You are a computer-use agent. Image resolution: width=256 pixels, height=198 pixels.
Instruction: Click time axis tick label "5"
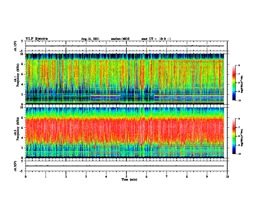click(x=126, y=177)
